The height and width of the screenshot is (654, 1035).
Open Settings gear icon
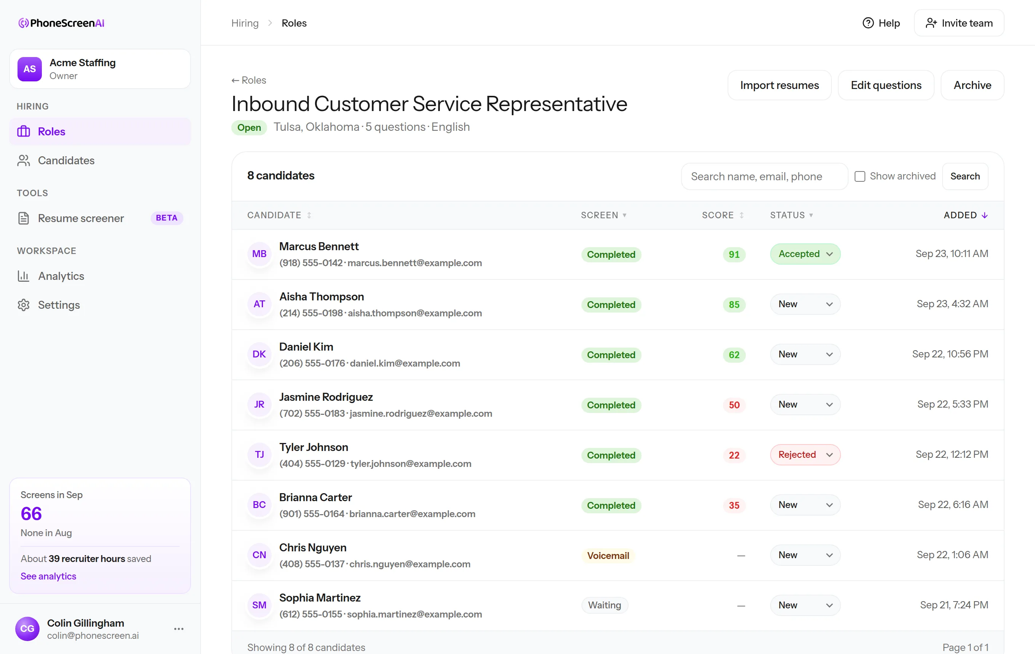pos(24,305)
